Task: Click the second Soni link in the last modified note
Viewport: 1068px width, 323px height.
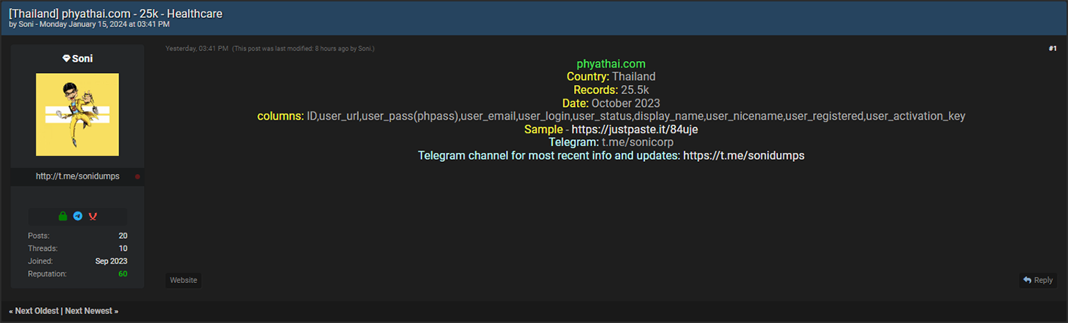Action: tap(365, 49)
